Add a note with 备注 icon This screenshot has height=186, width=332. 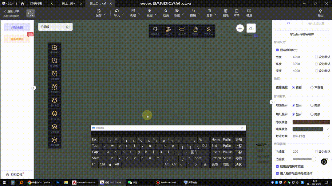click(249, 11)
